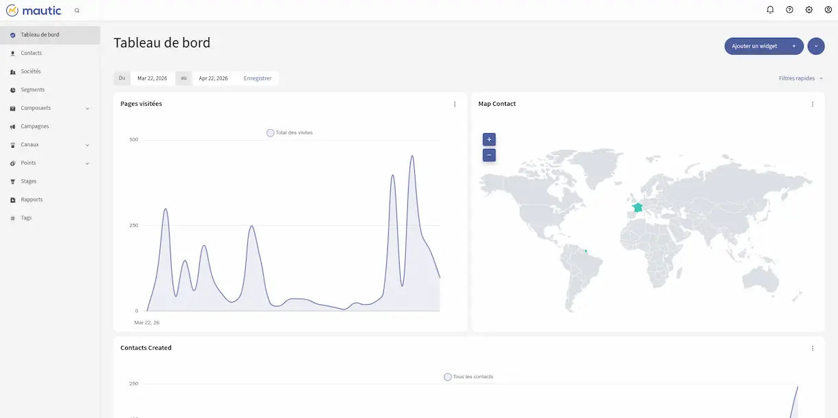This screenshot has height=418, width=838.
Task: Click Enregistrer to apply the date range
Action: 258,78
